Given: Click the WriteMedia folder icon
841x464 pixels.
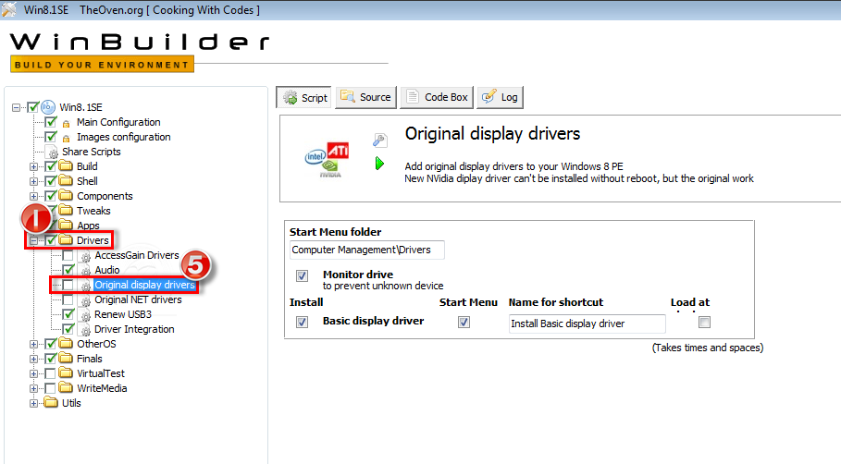Looking at the screenshot, I should click(66, 387).
